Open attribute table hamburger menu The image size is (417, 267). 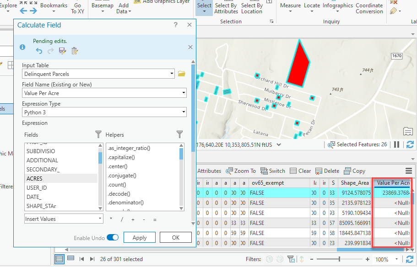click(409, 171)
